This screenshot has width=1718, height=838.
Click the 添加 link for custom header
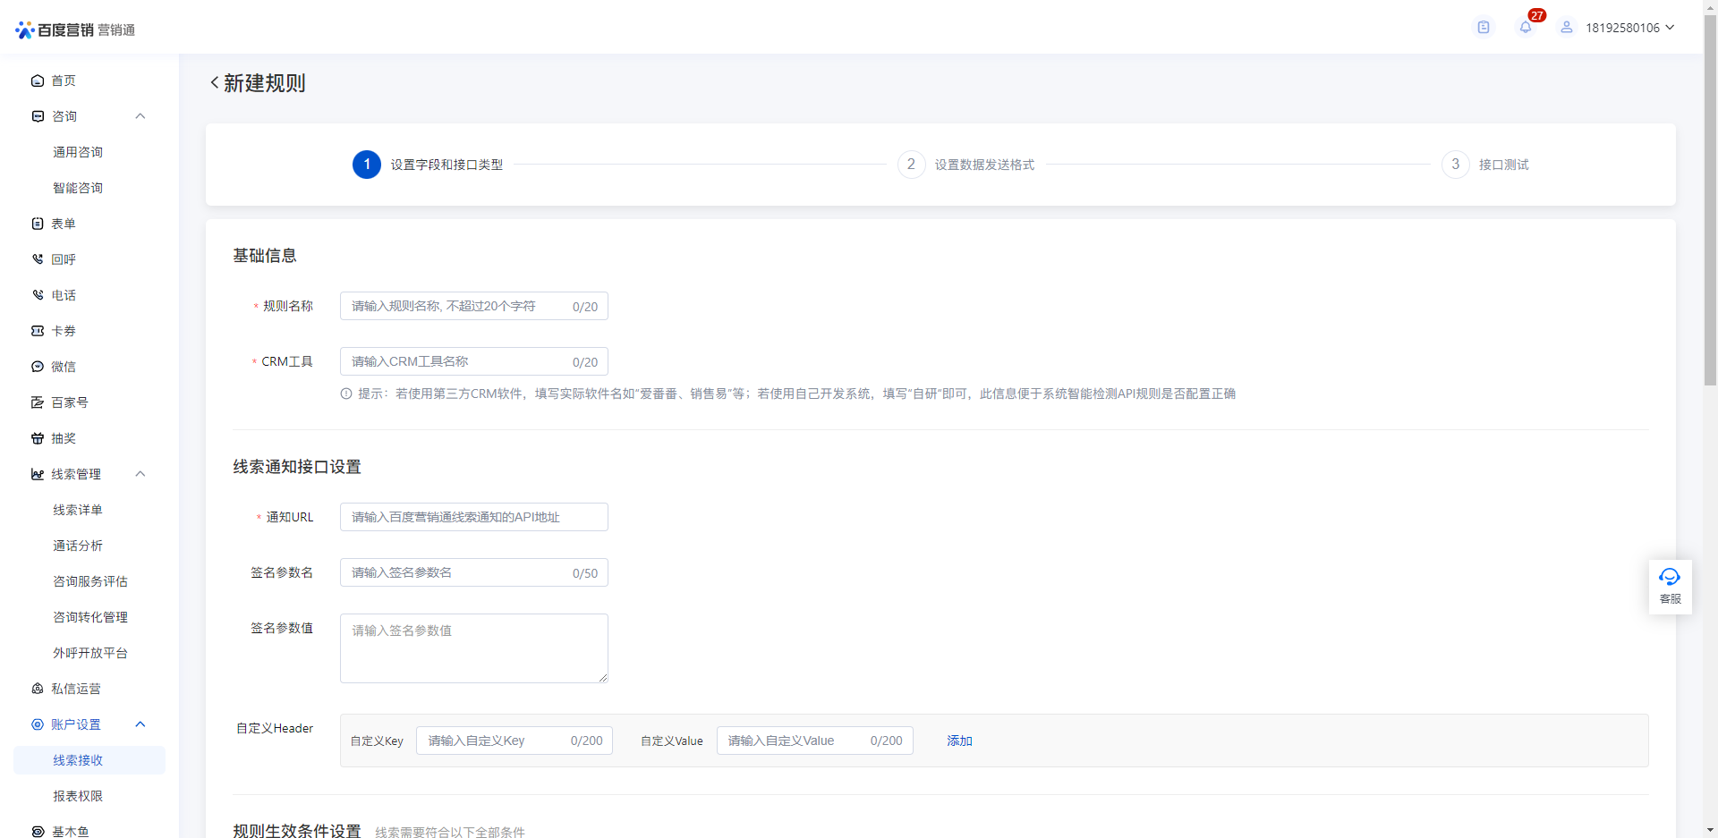[x=959, y=741]
